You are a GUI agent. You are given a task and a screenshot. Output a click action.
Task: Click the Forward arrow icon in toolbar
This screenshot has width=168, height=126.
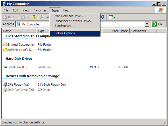point(23,17)
